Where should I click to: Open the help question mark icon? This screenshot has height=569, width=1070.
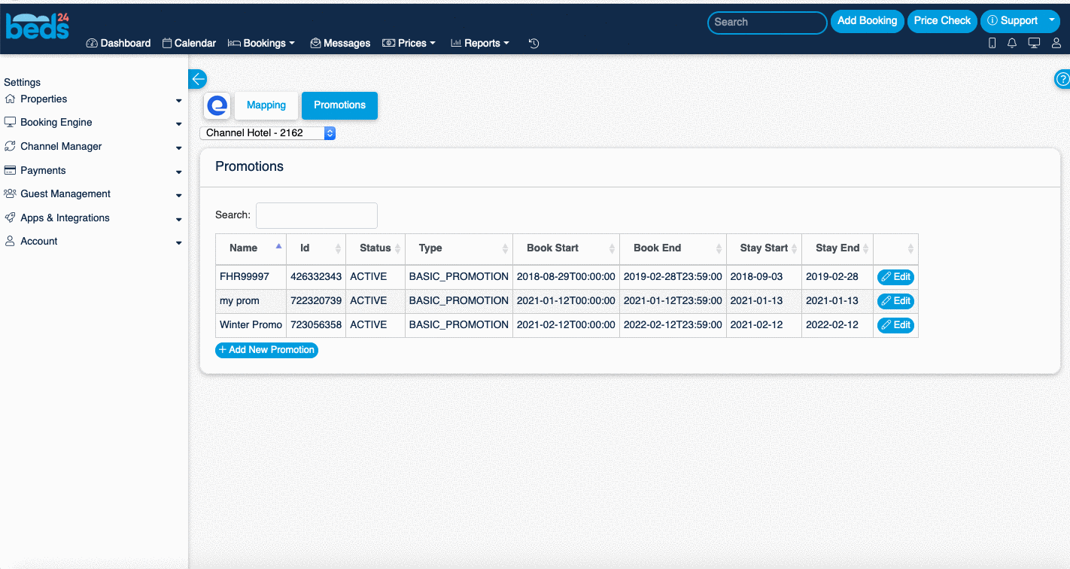coord(1062,79)
